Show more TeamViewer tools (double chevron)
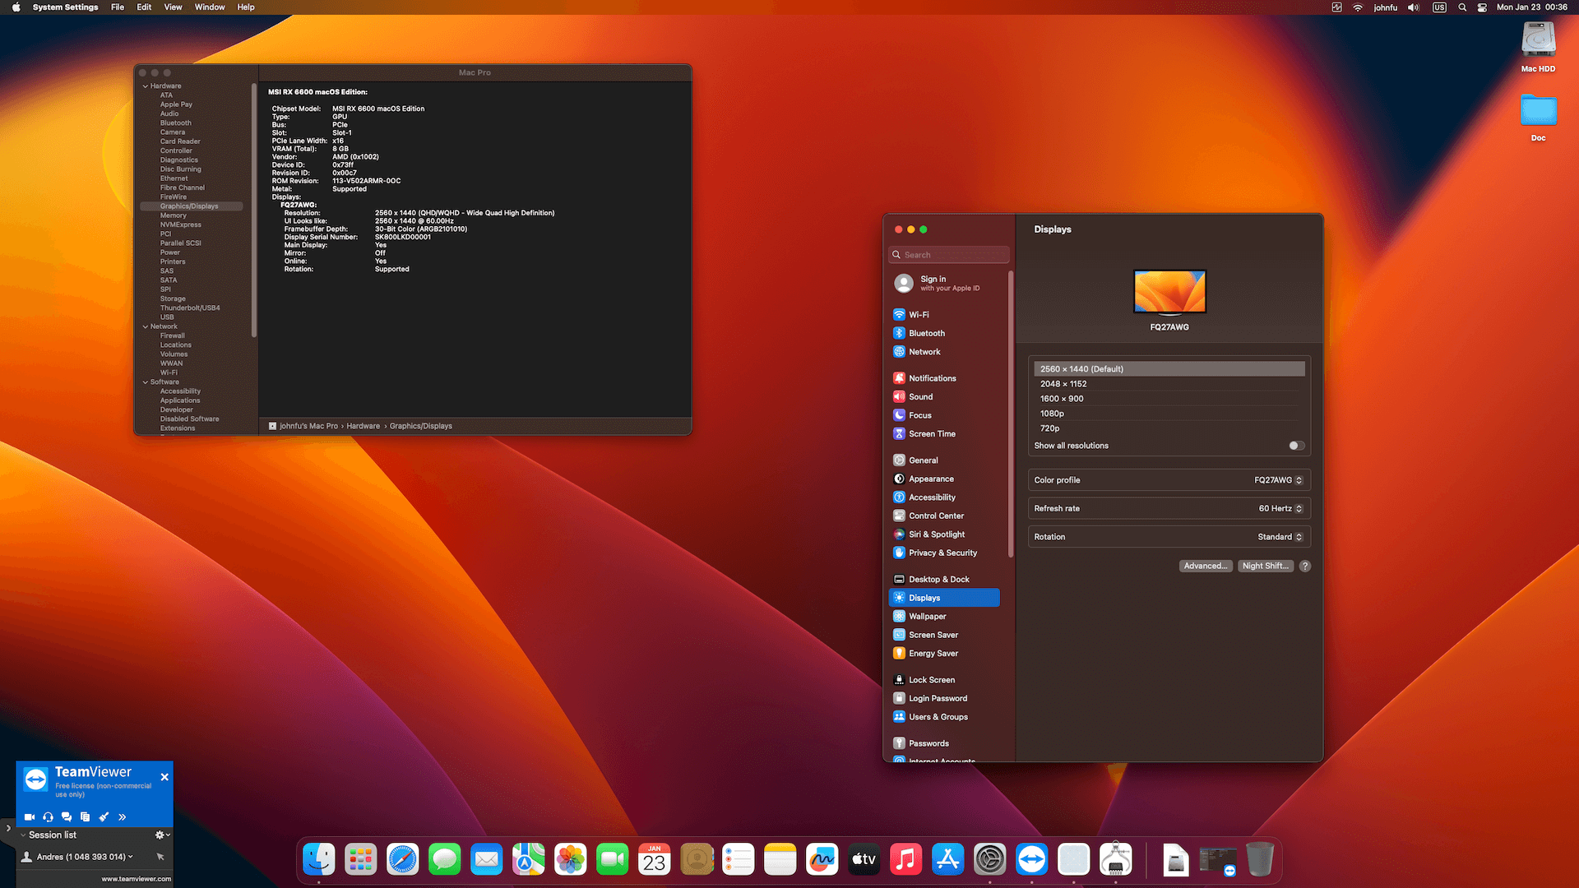The height and width of the screenshot is (888, 1579). point(122,817)
